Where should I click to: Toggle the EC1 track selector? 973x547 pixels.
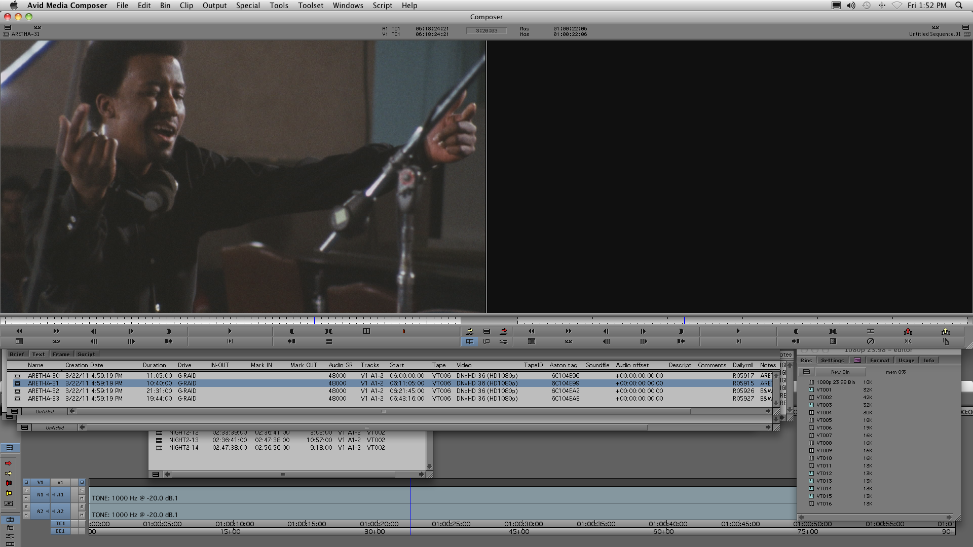click(60, 531)
